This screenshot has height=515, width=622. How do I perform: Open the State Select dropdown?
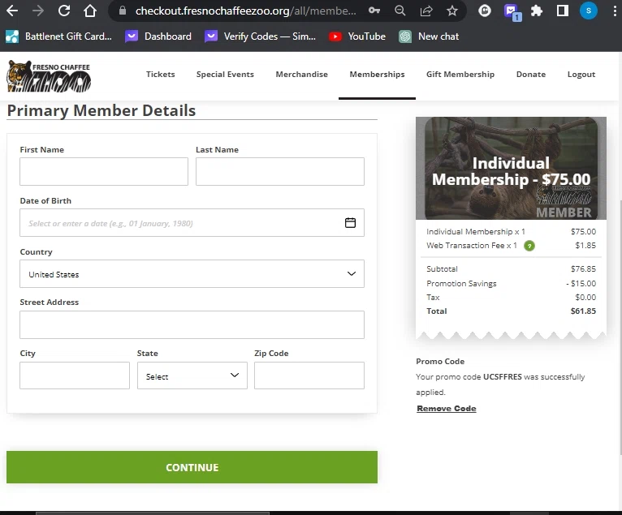click(192, 376)
